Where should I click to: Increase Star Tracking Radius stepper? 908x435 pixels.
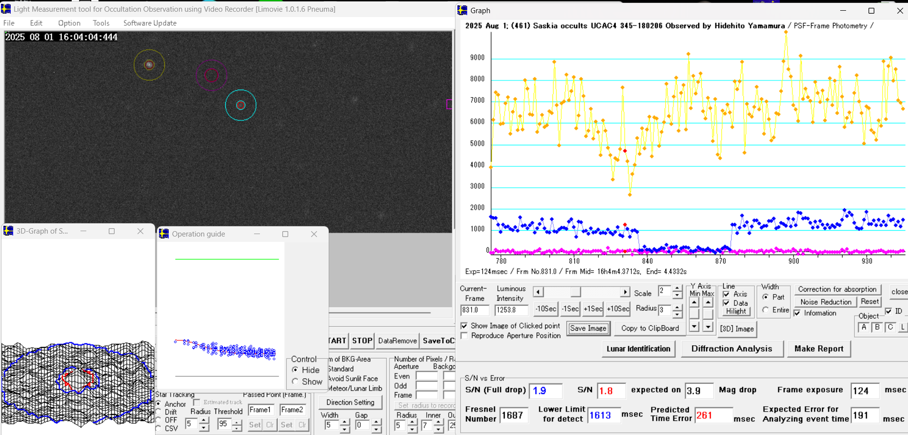[204, 421]
